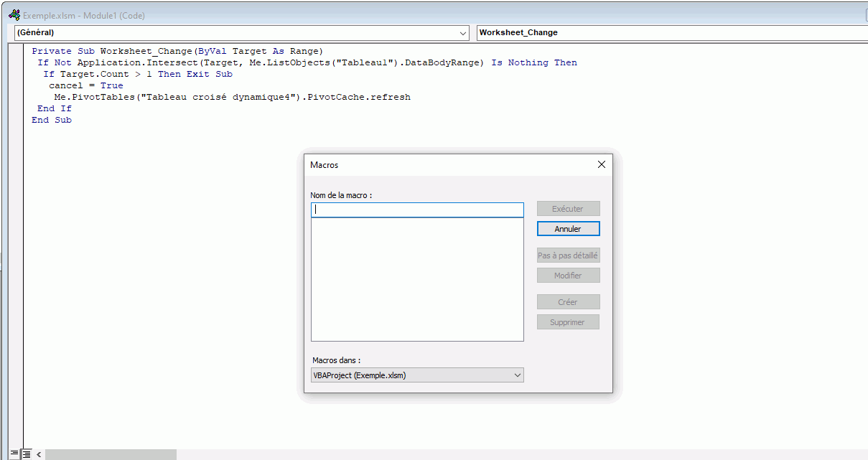
Task: Click the Modifier button
Action: 568,276
